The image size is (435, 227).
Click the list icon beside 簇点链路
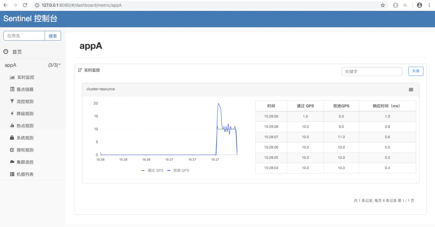(x=12, y=89)
